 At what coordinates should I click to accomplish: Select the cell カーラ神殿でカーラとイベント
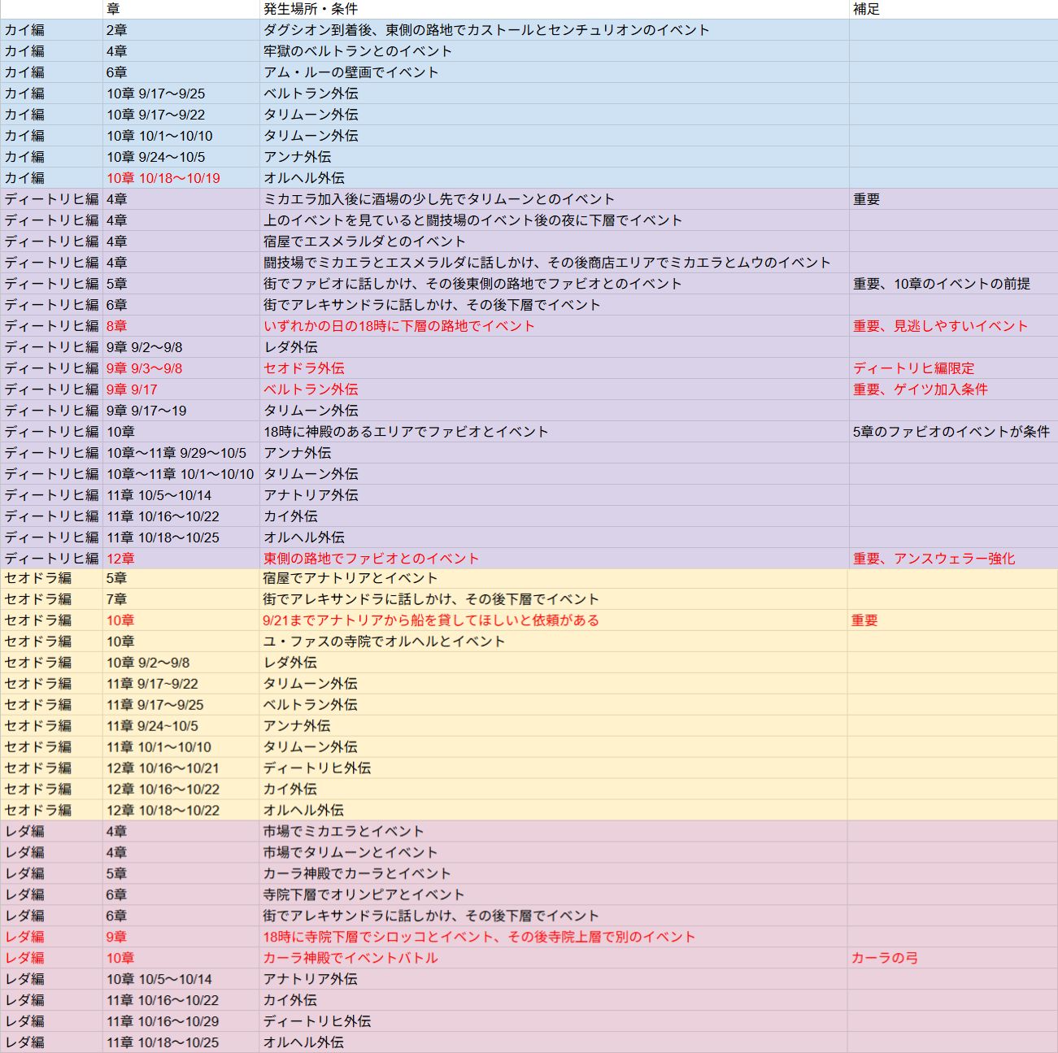pos(554,873)
